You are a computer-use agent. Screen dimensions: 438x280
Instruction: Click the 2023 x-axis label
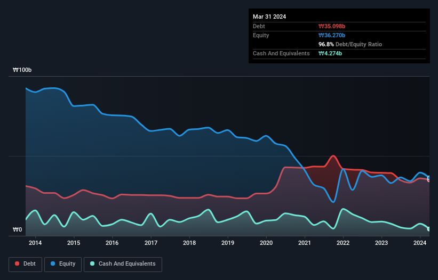pos(381,243)
